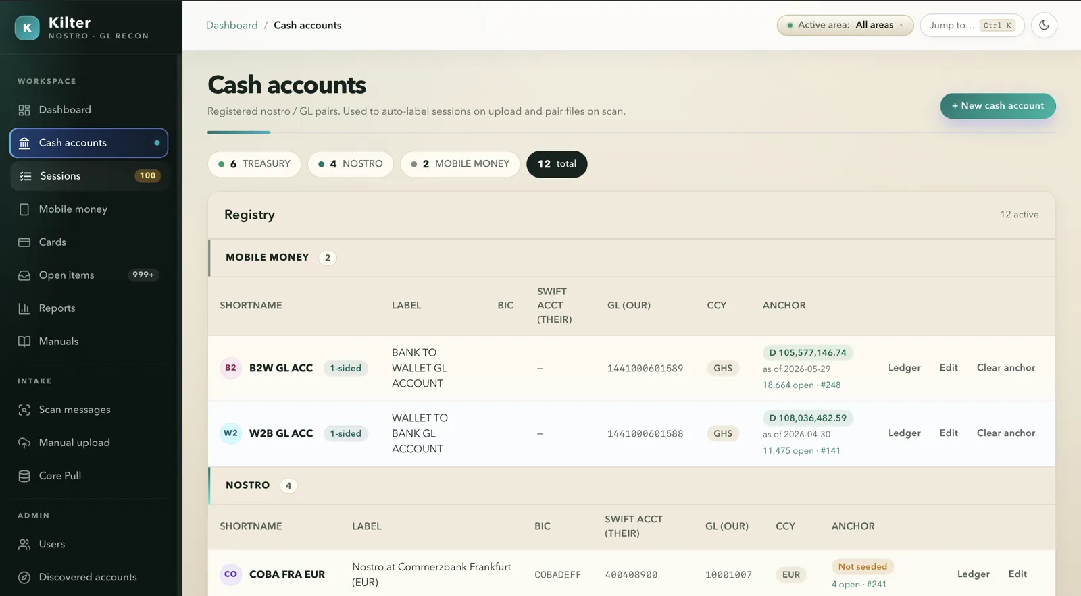Image resolution: width=1081 pixels, height=596 pixels.
Task: Click the Open items inbox icon
Action: [x=24, y=275]
